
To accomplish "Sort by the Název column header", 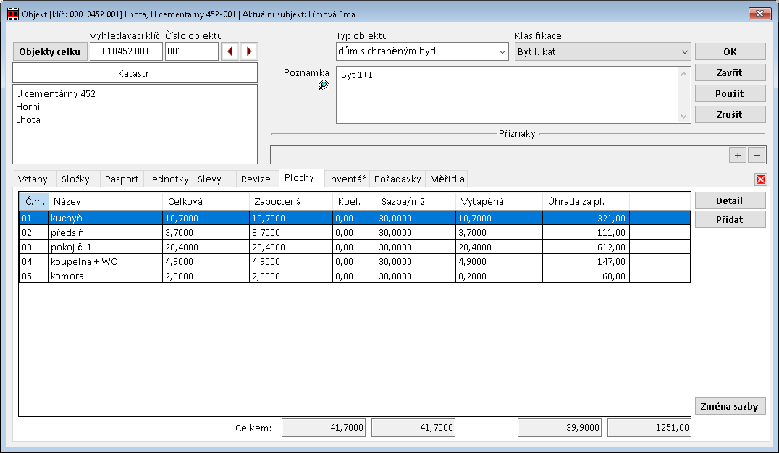I will [x=105, y=200].
